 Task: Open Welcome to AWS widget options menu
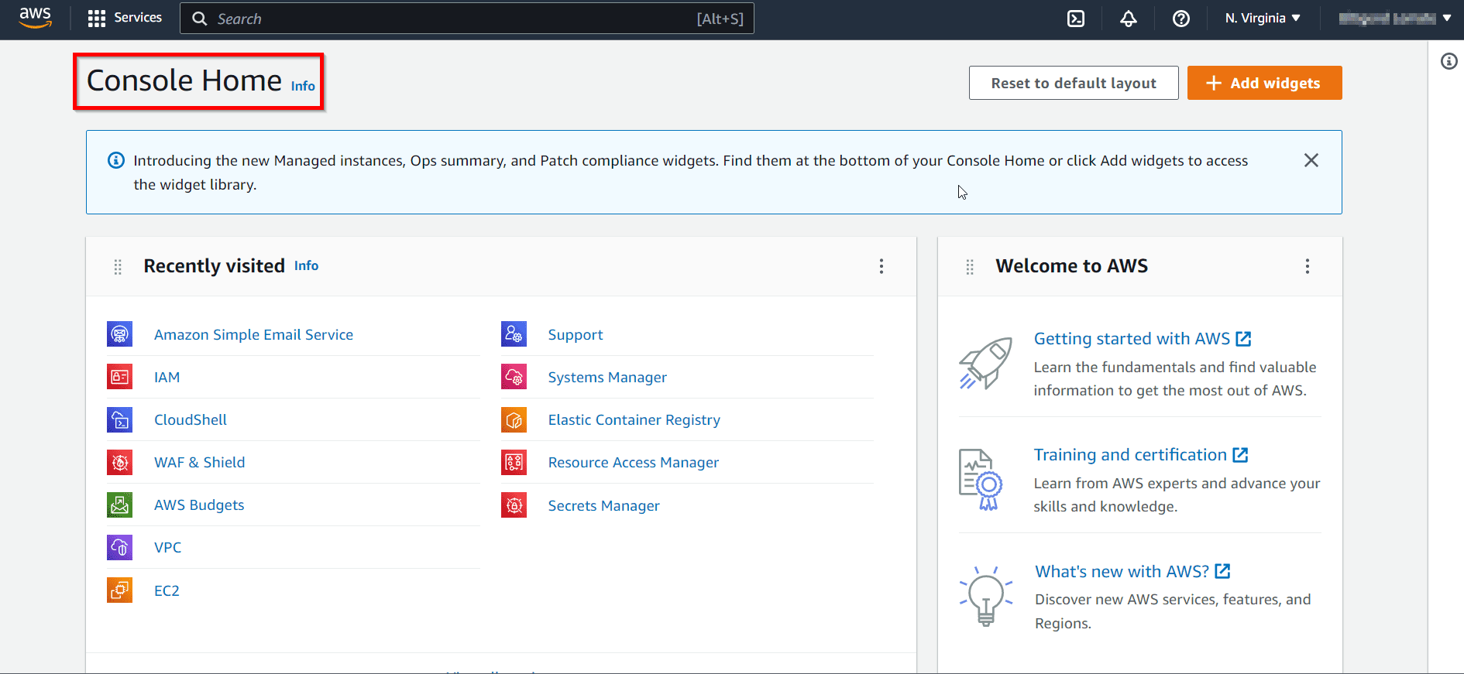pyautogui.click(x=1308, y=266)
